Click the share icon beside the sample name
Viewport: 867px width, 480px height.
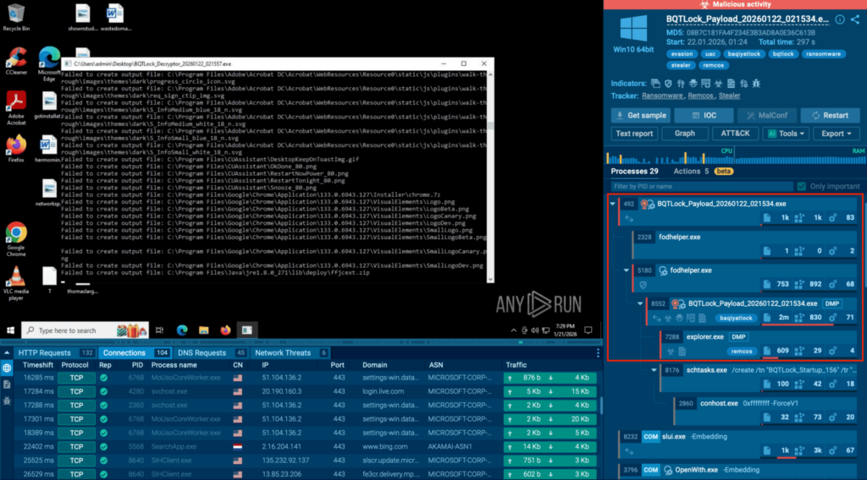pyautogui.click(x=854, y=19)
